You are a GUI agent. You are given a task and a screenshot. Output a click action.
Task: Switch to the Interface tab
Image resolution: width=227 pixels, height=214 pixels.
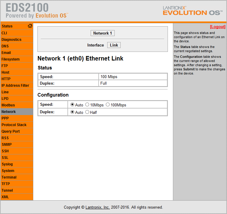point(96,45)
